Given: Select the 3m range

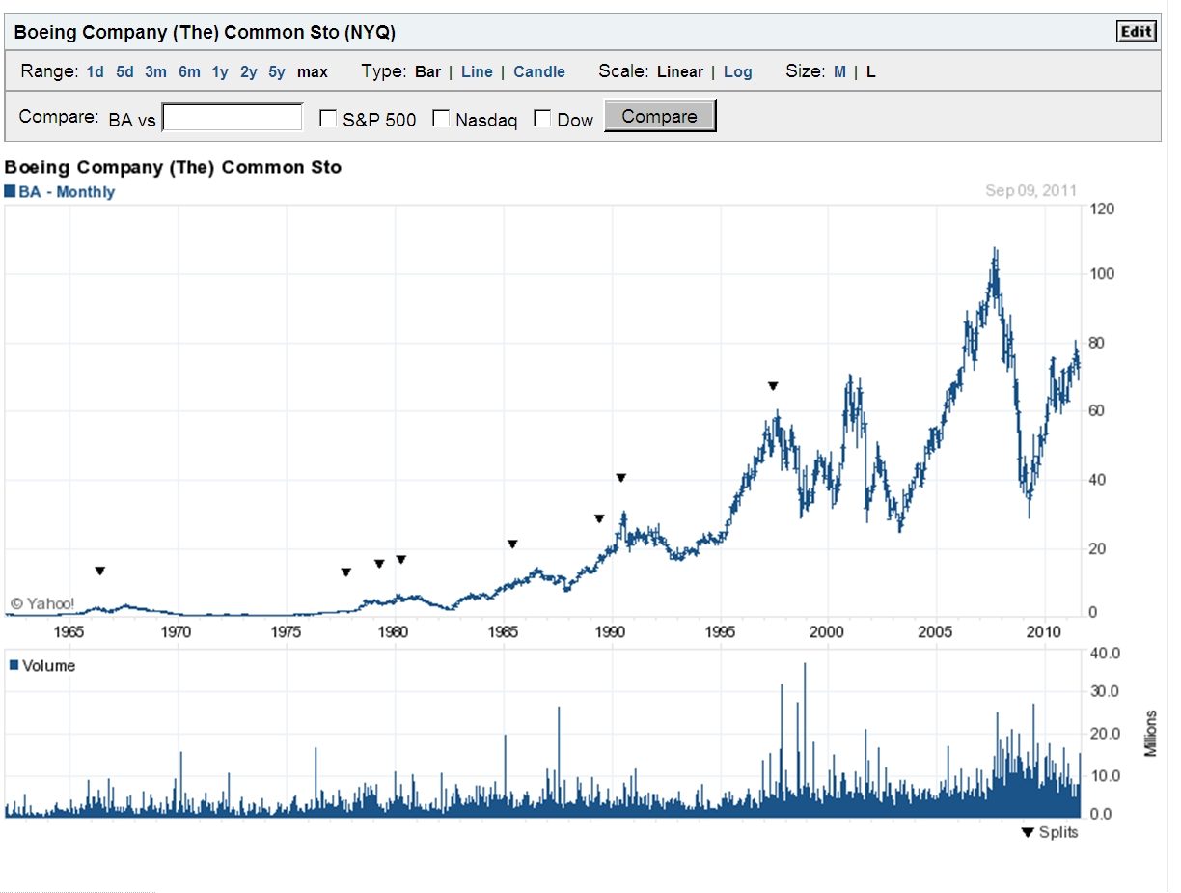Looking at the screenshot, I should click(155, 71).
